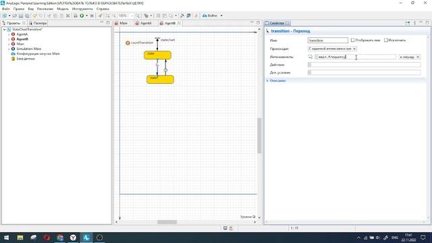Toggle static/dynamic value icon beside Интенсивность

click(x=310, y=57)
